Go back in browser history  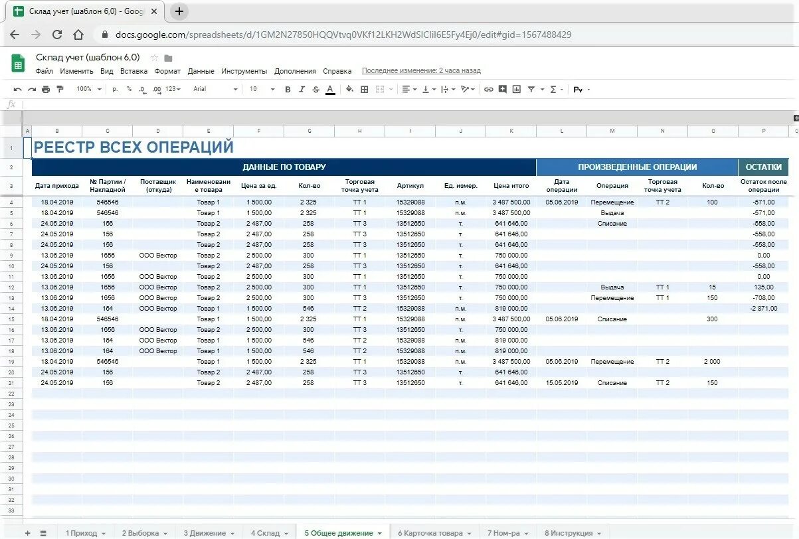point(15,35)
